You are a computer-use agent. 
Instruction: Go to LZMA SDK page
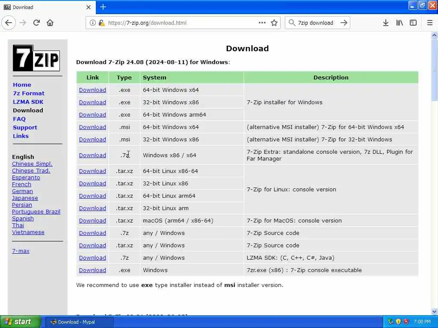tap(28, 102)
